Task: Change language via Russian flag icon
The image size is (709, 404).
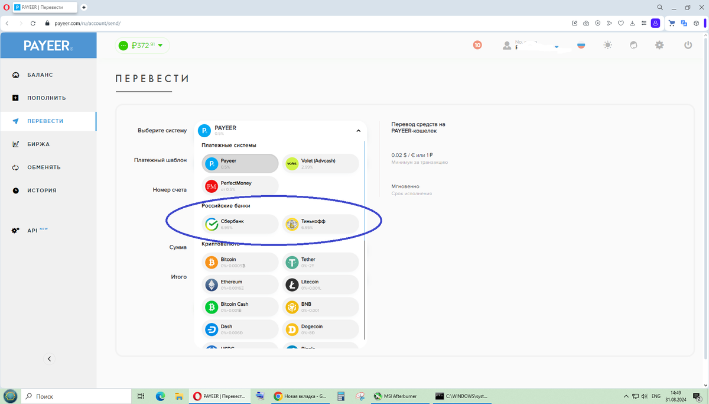Action: click(581, 45)
